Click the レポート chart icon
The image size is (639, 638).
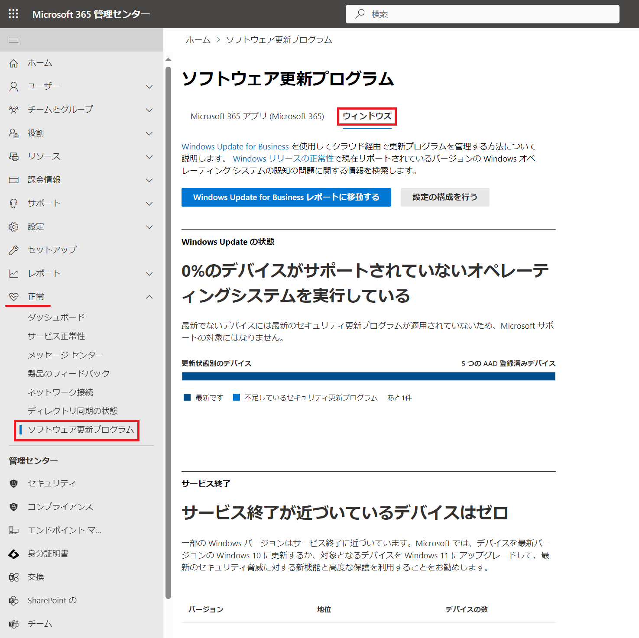tap(14, 273)
